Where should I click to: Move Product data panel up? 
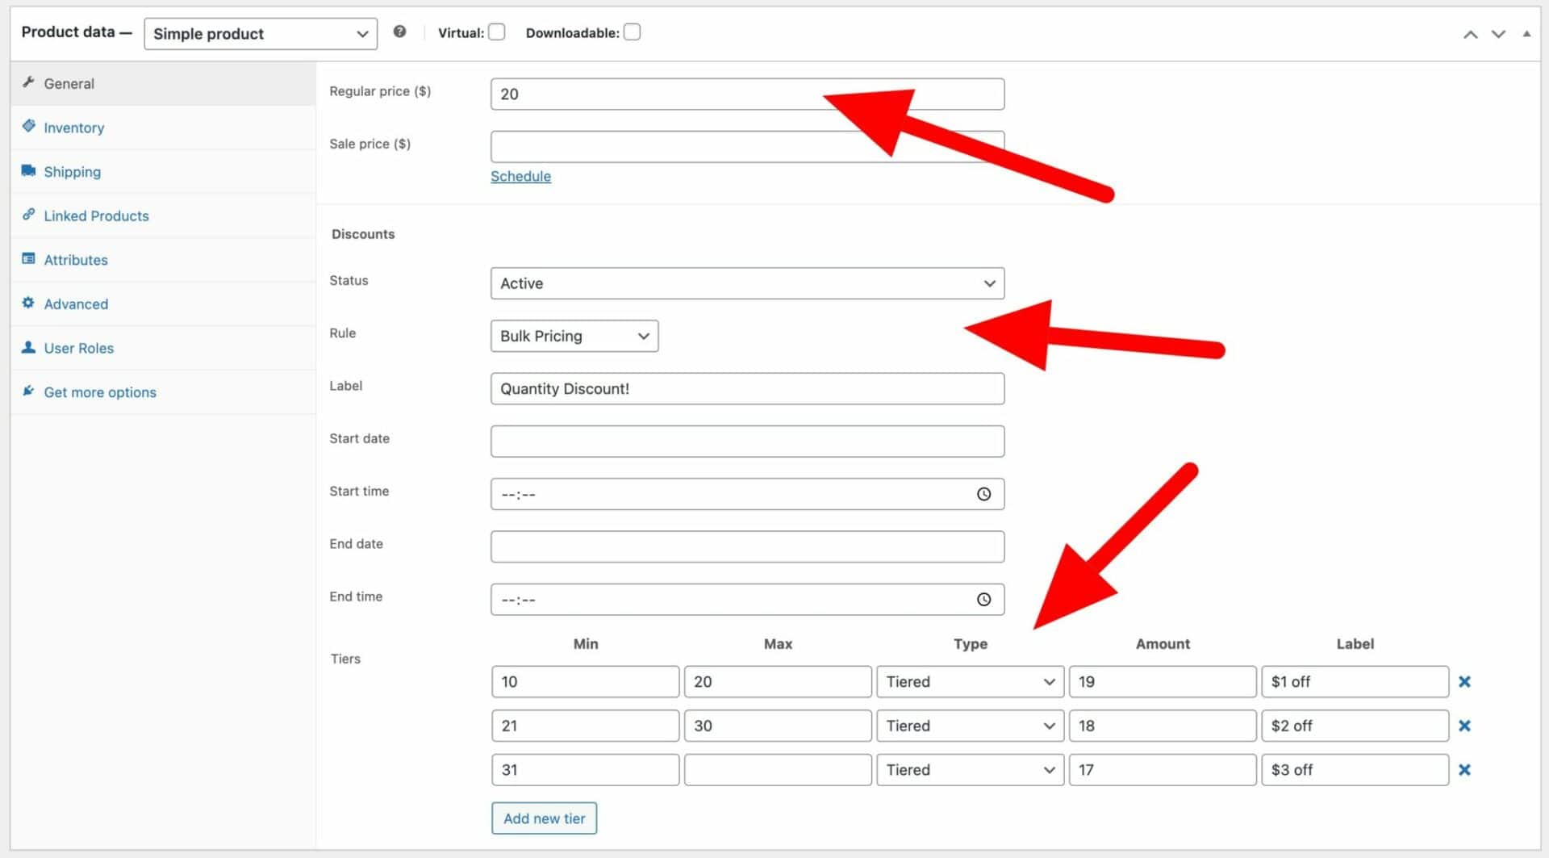click(x=1471, y=34)
